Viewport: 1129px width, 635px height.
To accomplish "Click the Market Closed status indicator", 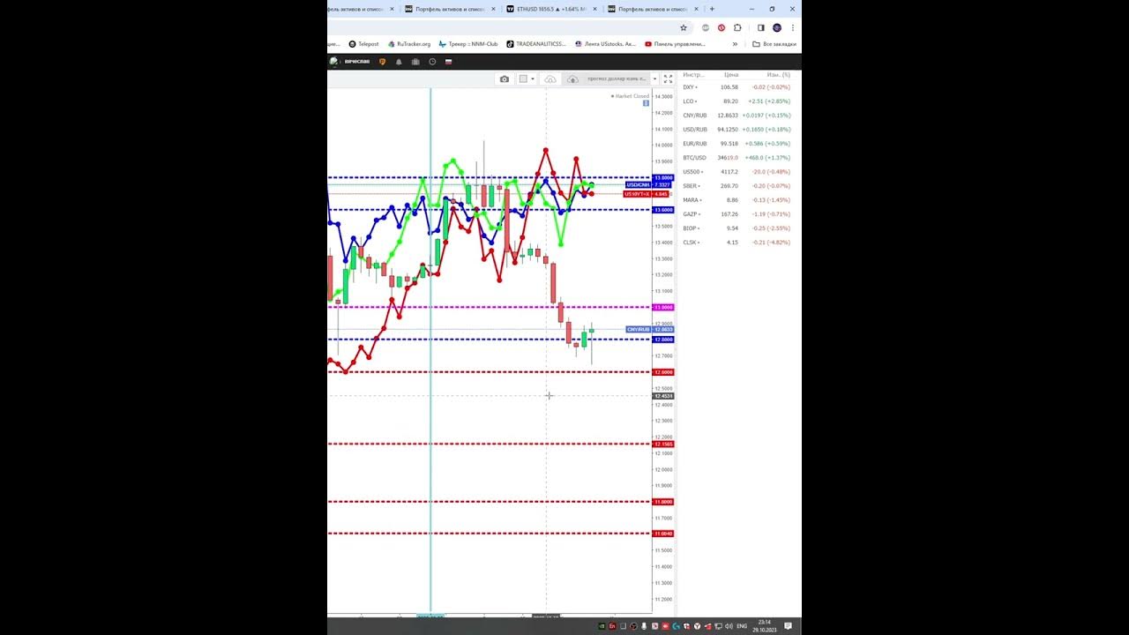I will pos(631,96).
